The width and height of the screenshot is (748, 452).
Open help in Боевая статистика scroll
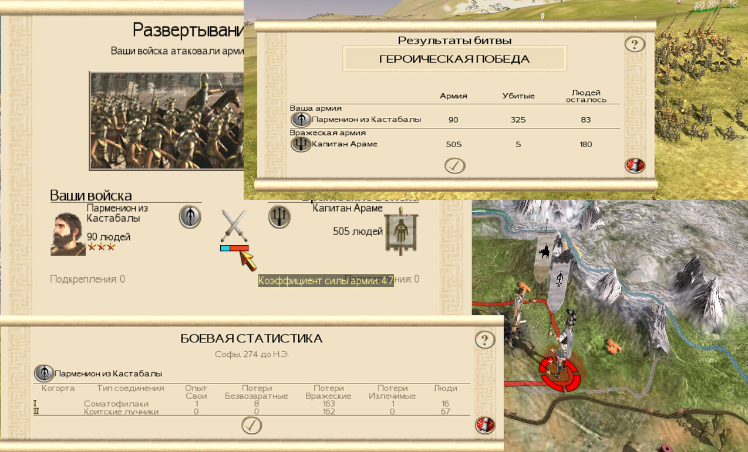[485, 340]
